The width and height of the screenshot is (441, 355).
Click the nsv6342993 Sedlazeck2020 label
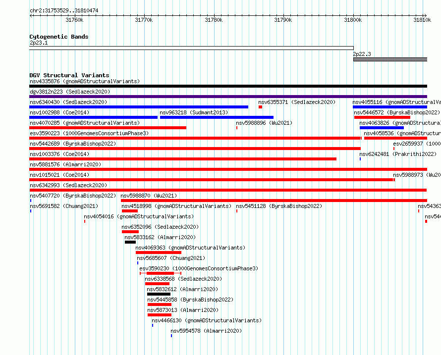68,186
